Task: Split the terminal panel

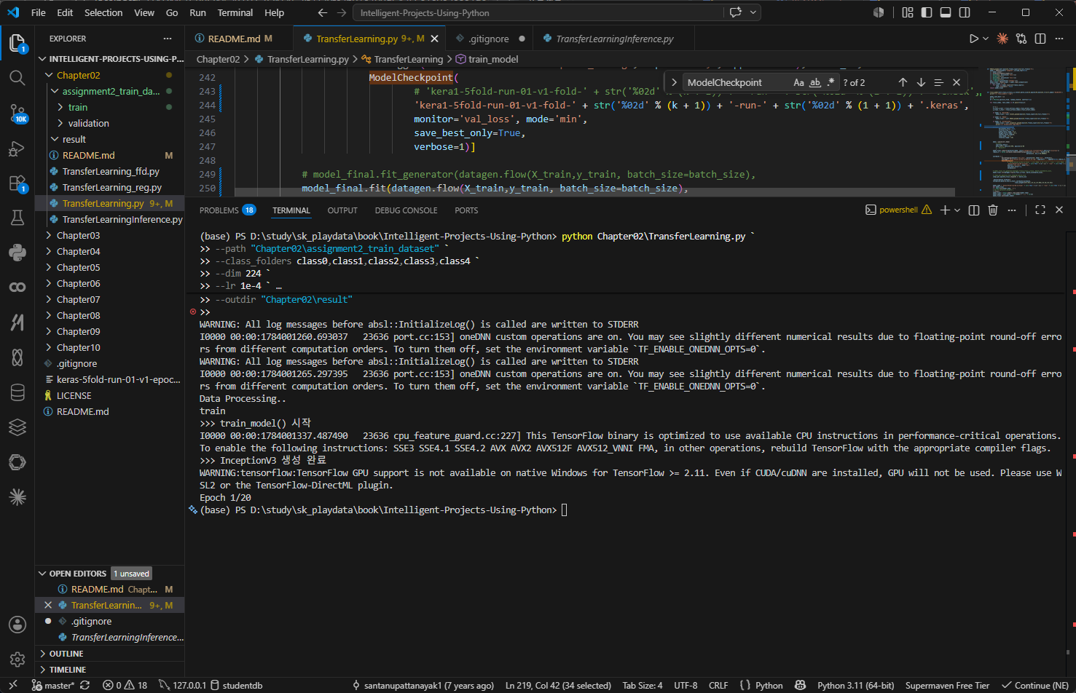Action: click(973, 210)
